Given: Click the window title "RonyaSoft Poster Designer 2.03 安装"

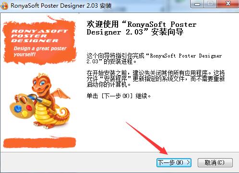Looking at the screenshot, I should click(61, 6).
